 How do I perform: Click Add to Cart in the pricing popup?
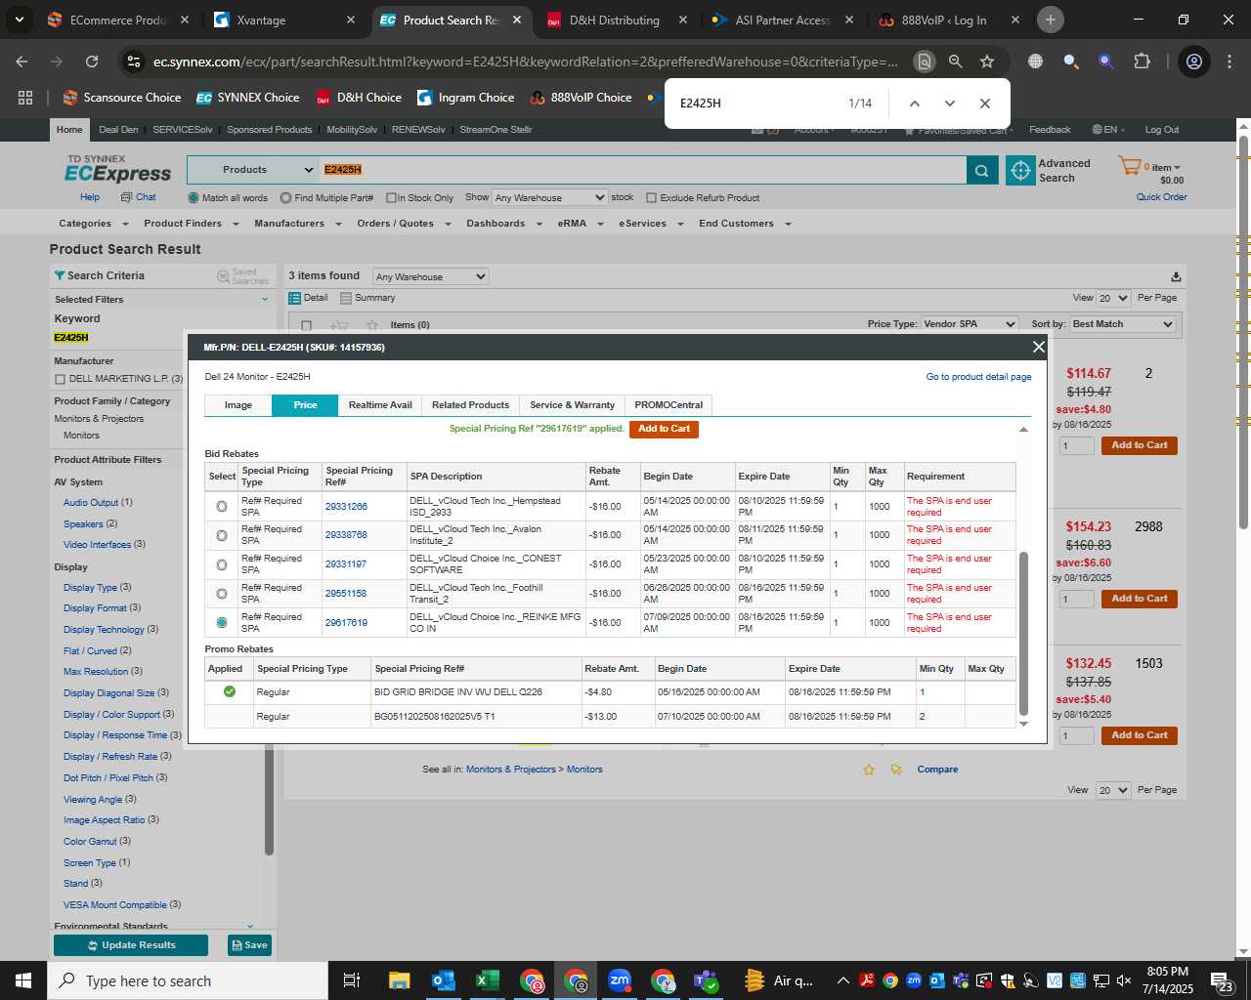664,429
